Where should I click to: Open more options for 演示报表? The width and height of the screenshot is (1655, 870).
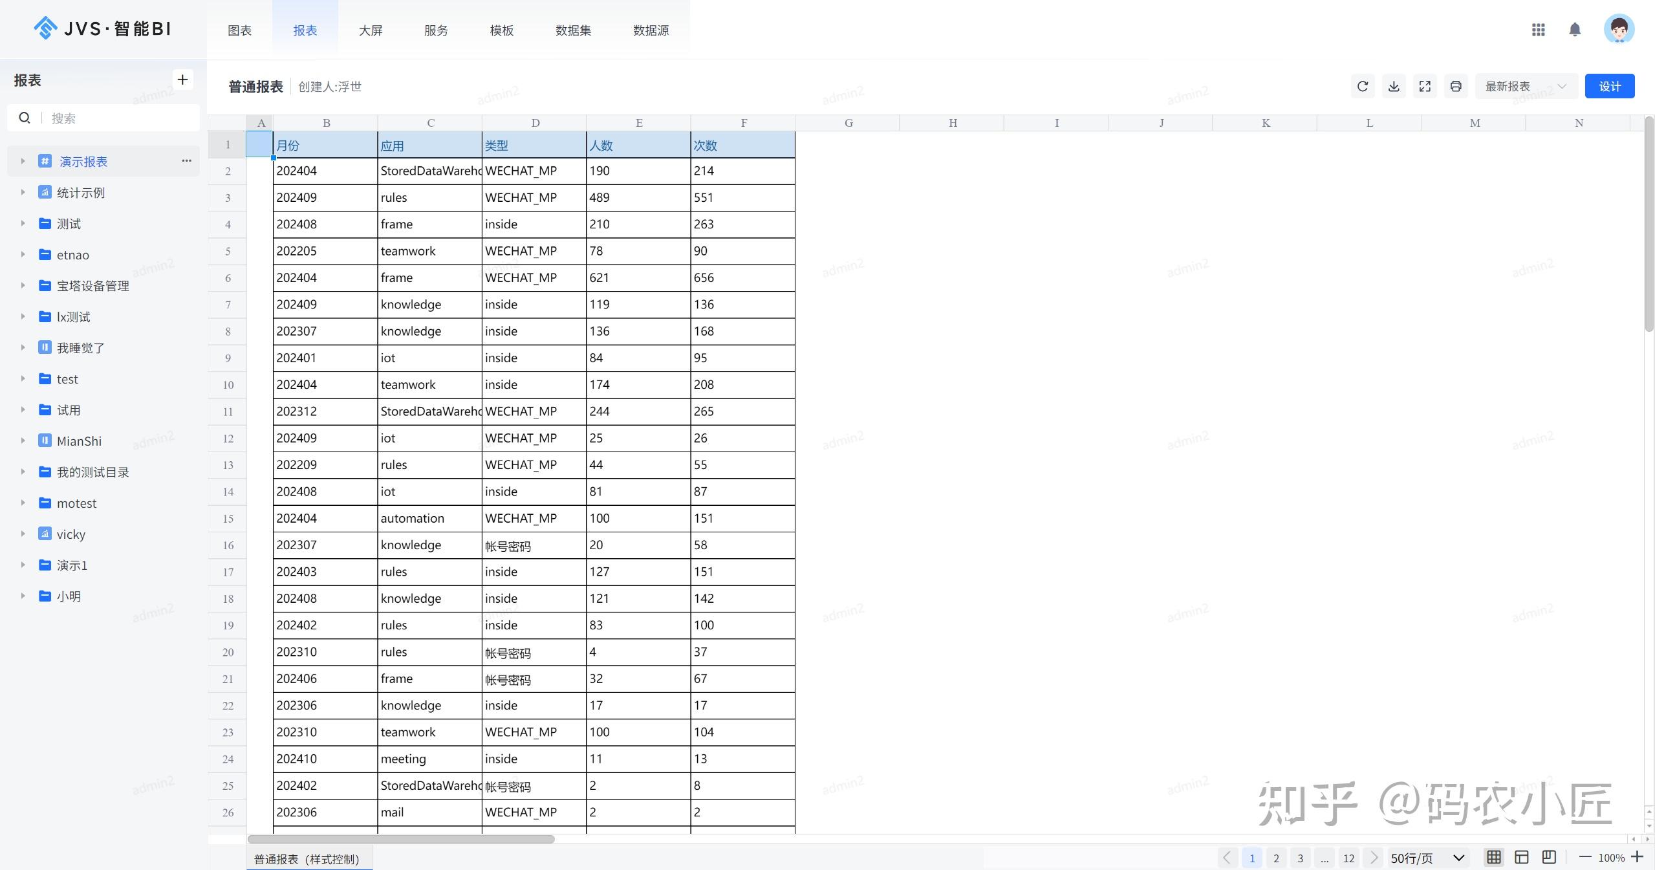(186, 161)
